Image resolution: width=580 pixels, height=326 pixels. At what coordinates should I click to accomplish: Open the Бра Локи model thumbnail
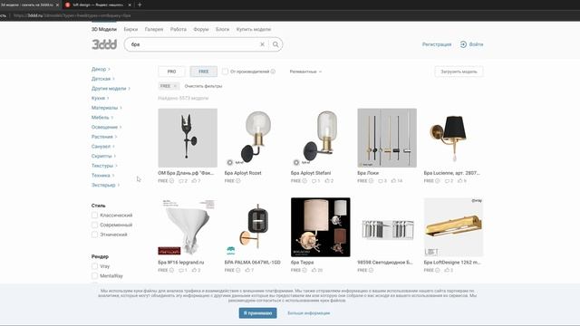[387, 138]
